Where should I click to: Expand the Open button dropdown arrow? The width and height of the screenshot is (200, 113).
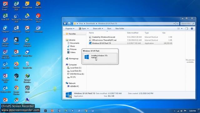coord(88,29)
